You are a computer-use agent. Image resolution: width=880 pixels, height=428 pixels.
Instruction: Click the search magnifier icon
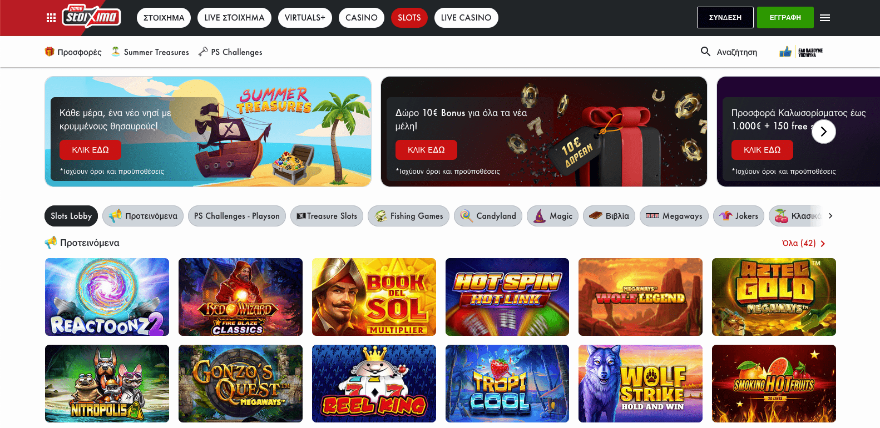click(x=705, y=52)
